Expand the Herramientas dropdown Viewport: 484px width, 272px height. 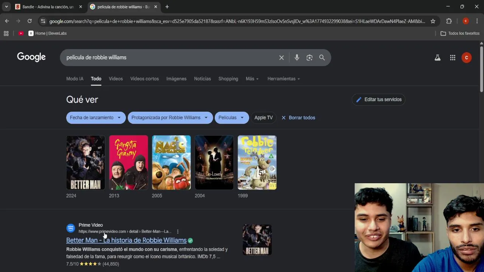coord(284,79)
